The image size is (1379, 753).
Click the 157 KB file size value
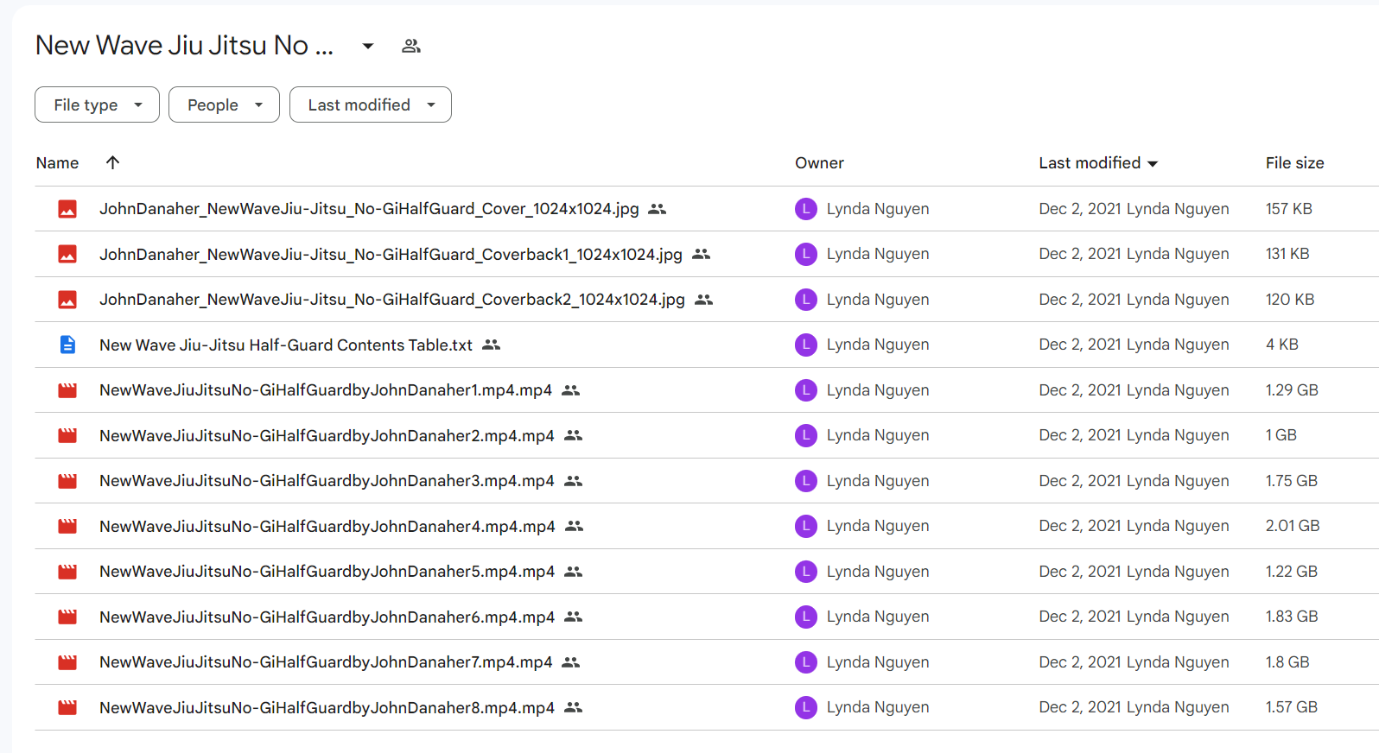coord(1288,209)
